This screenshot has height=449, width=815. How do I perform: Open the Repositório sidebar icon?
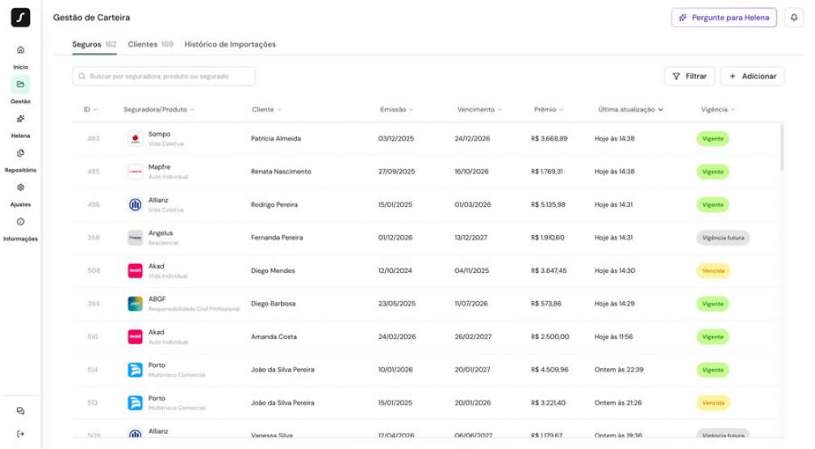pyautogui.click(x=20, y=153)
